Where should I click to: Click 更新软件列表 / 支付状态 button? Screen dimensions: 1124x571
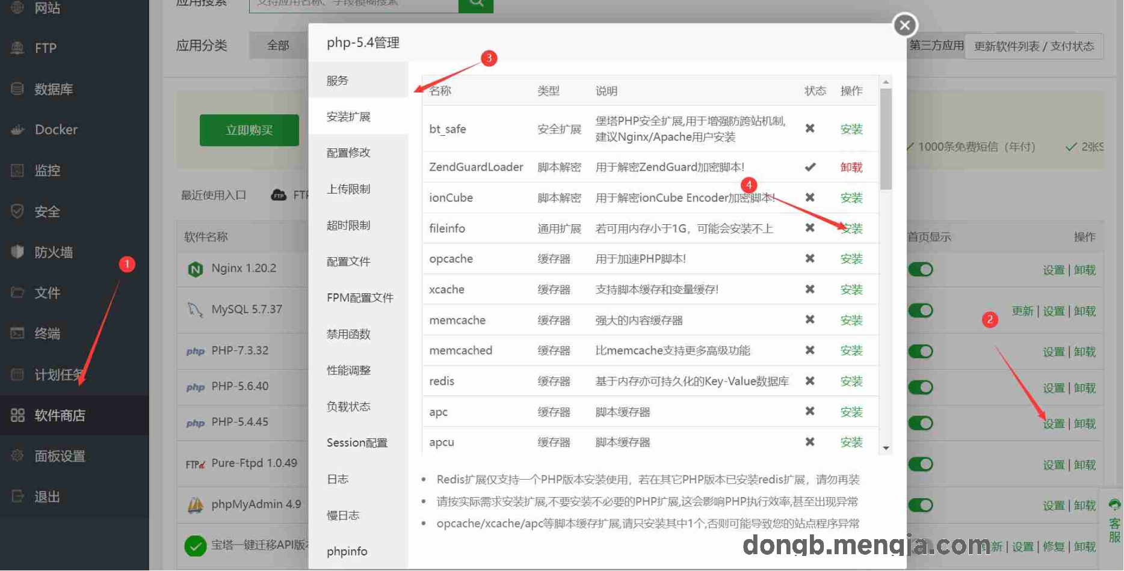coord(1034,46)
